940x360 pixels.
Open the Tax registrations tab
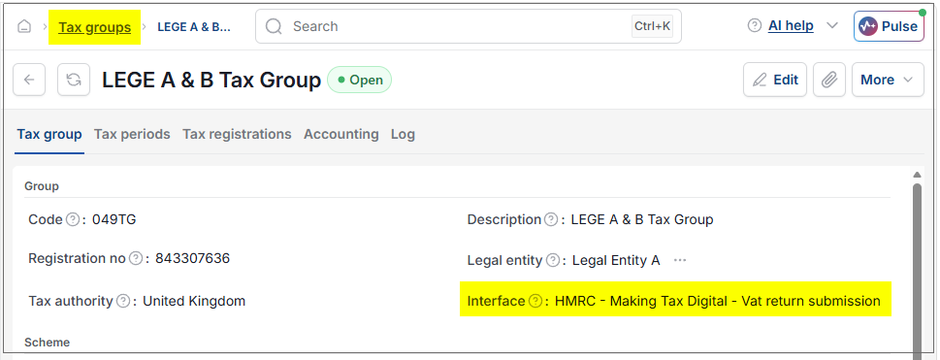[237, 135]
